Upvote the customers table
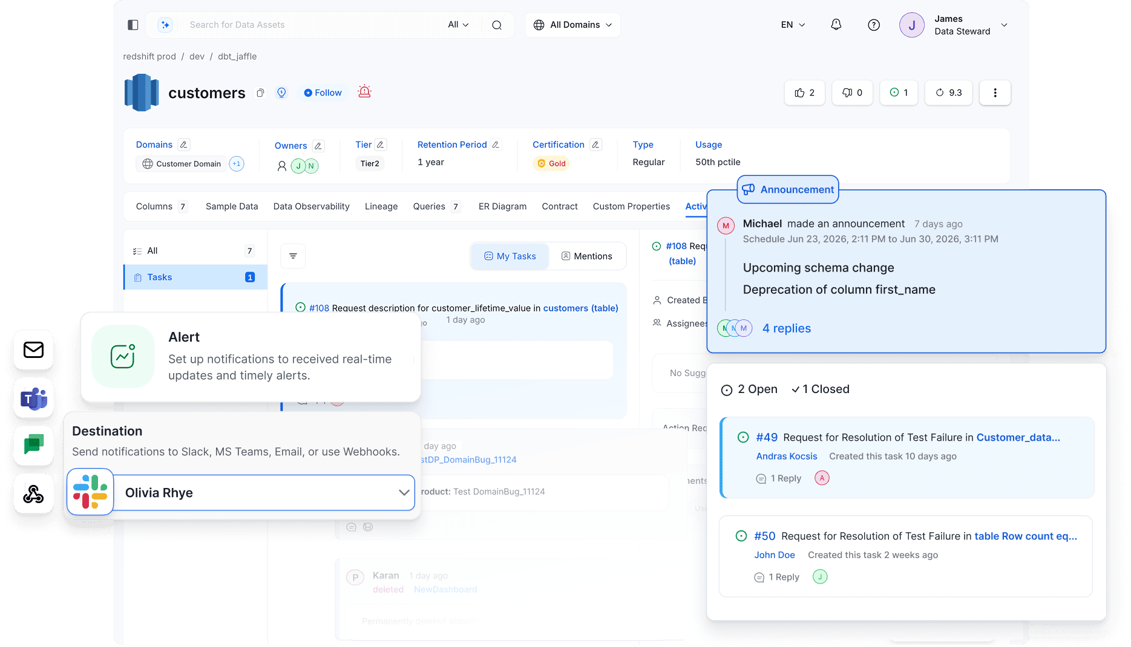 (804, 93)
